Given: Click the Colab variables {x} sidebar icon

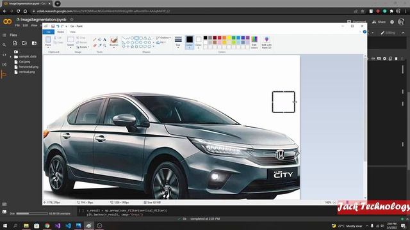Looking at the screenshot, I should [x=4, y=65].
